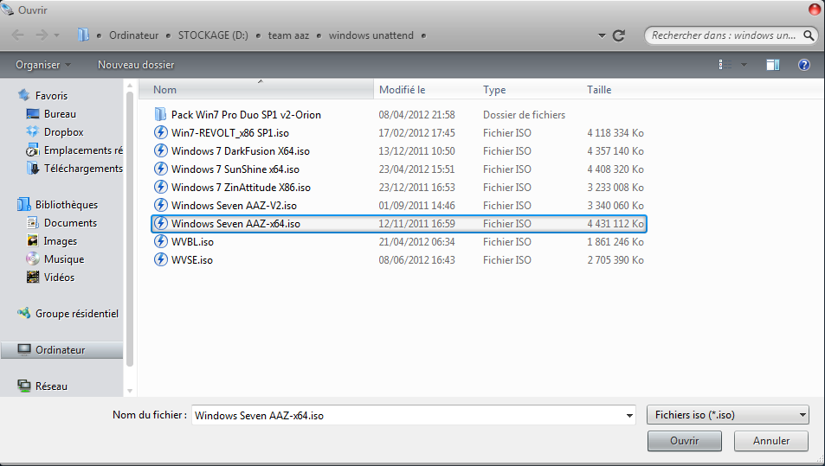Open the Images library
Image resolution: width=825 pixels, height=466 pixels.
[60, 241]
